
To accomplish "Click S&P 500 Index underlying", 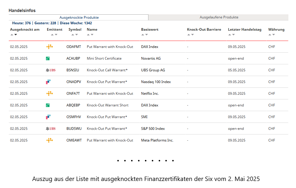I will (153, 129).
